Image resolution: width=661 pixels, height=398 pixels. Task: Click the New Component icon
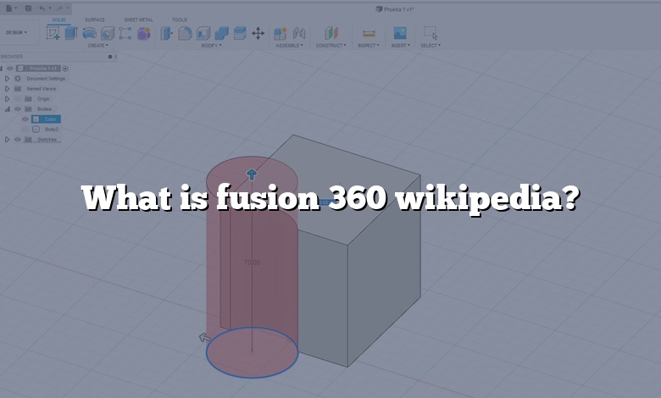point(281,33)
